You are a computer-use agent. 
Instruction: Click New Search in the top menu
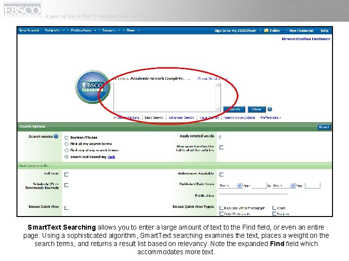(29, 30)
